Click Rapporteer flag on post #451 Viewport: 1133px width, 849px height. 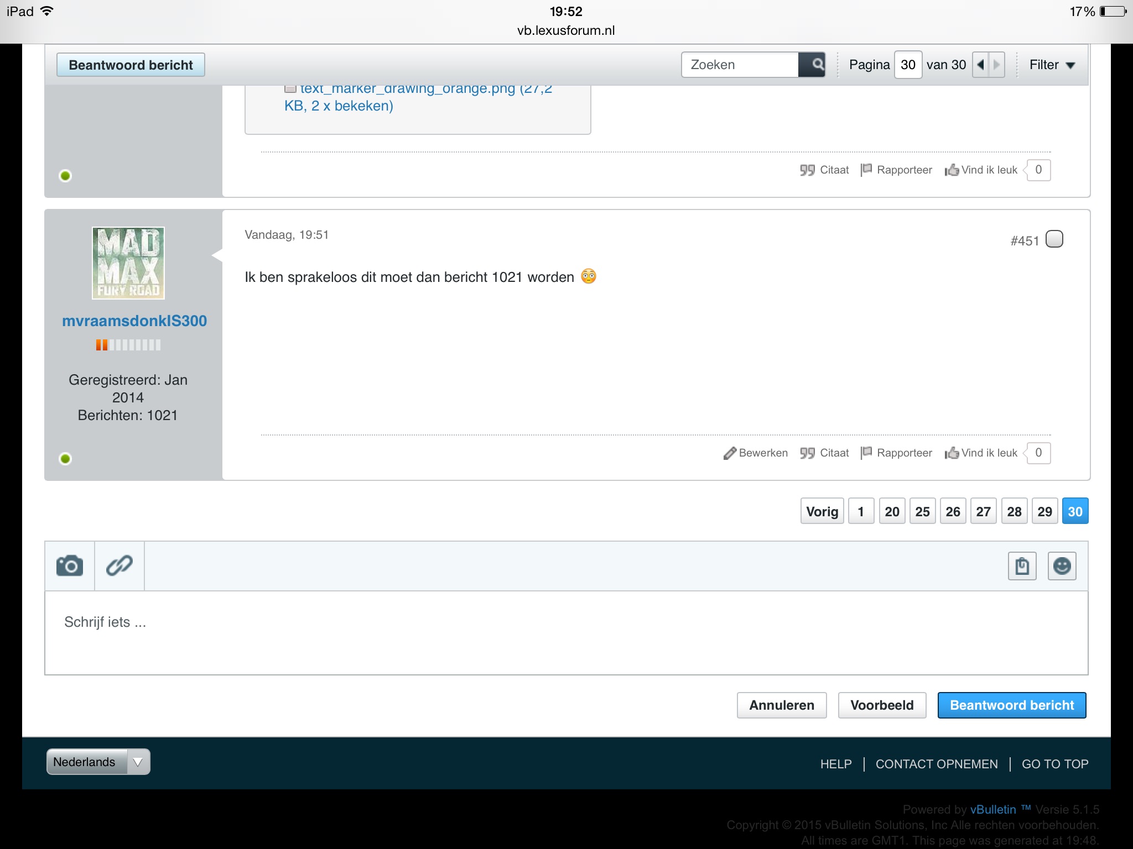pos(866,453)
